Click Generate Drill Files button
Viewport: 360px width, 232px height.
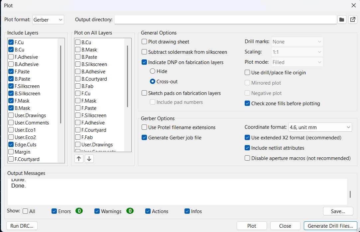point(330,226)
